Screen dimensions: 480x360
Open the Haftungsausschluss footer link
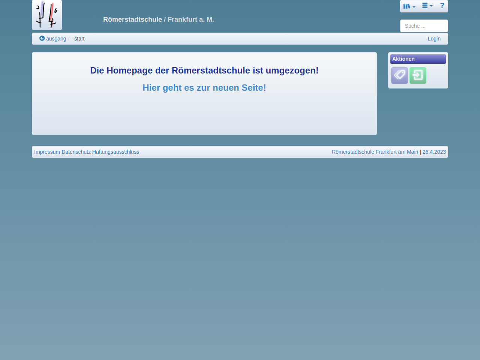(115, 152)
